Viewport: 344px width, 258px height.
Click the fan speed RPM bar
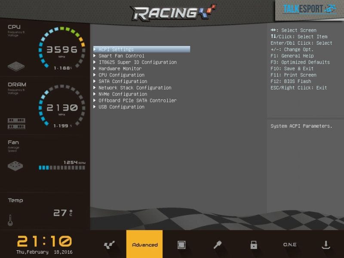coord(61,168)
